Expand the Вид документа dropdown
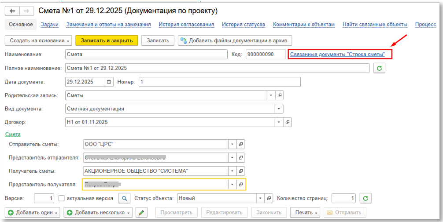Screen dimensions: 443x222 point(279,109)
